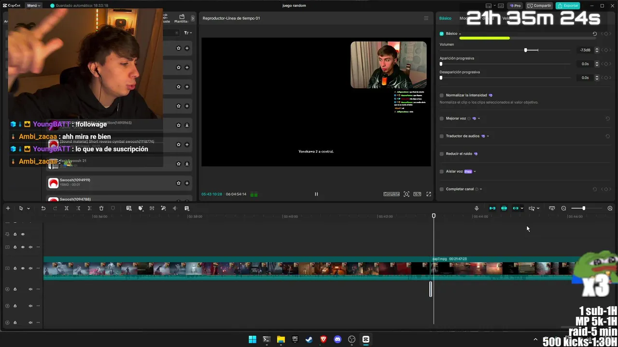This screenshot has width=618, height=347.
Task: Expand the Completar canal dropdown arrow
Action: pos(481,189)
